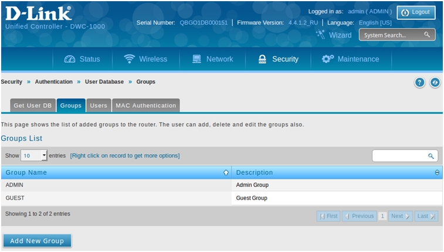The image size is (444, 252).
Task: Click the Wizard wand icon
Action: (x=320, y=35)
